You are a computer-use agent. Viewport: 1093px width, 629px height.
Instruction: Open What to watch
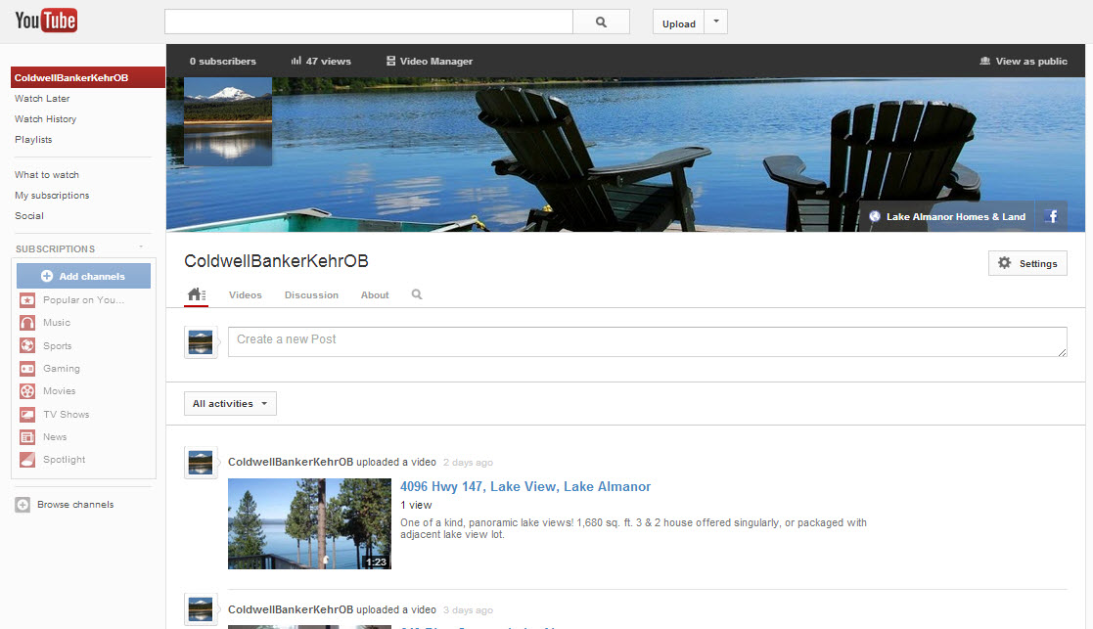[x=47, y=175]
